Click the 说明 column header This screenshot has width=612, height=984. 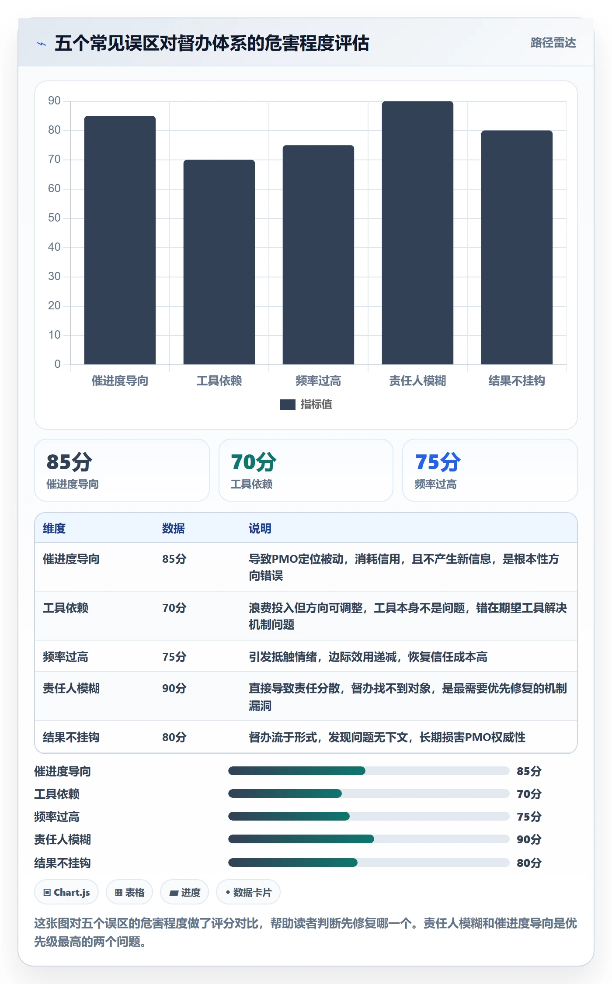[x=260, y=528]
